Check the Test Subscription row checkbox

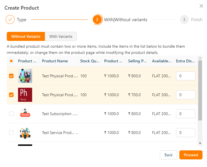pyautogui.click(x=11, y=114)
